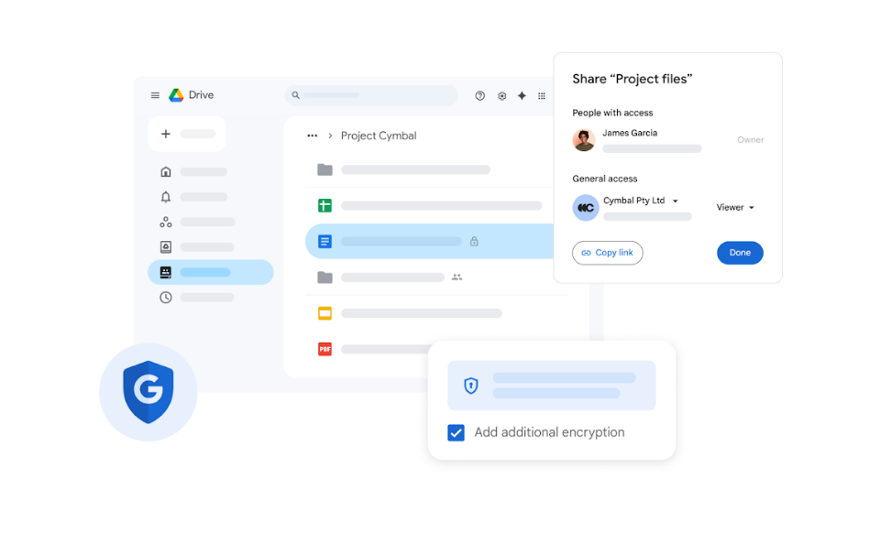Expand the breadcrumb ellipsis before Project Cymbal
Image resolution: width=891 pixels, height=555 pixels.
coord(312,136)
